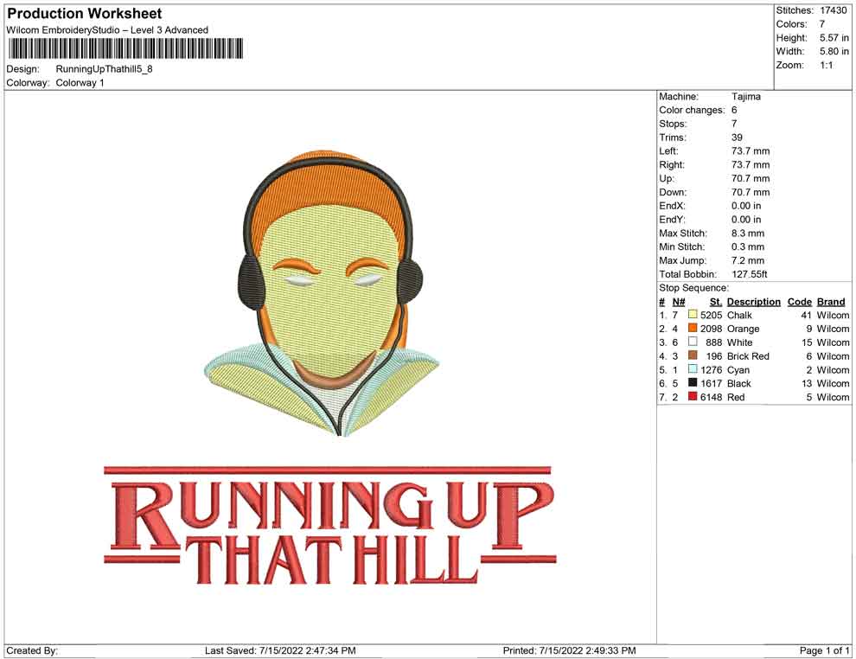Click the stitch count '6148' in Red row
The height and width of the screenshot is (659, 856).
tap(712, 397)
